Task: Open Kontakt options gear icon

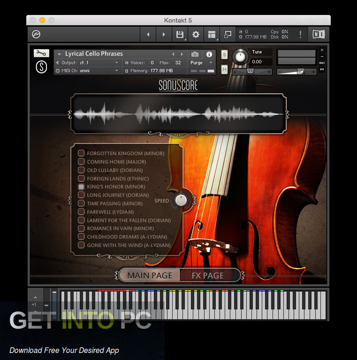Action: [196, 34]
